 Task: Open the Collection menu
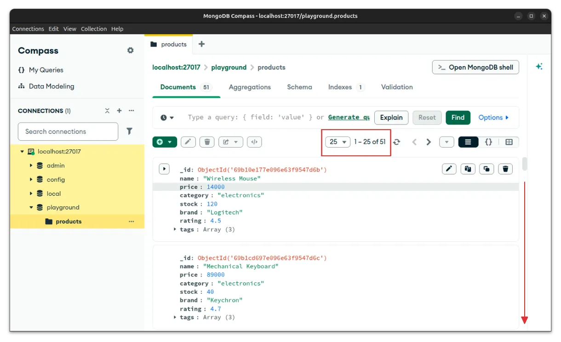tap(94, 28)
